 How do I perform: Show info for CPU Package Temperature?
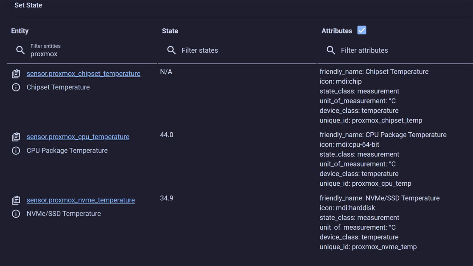(x=16, y=151)
